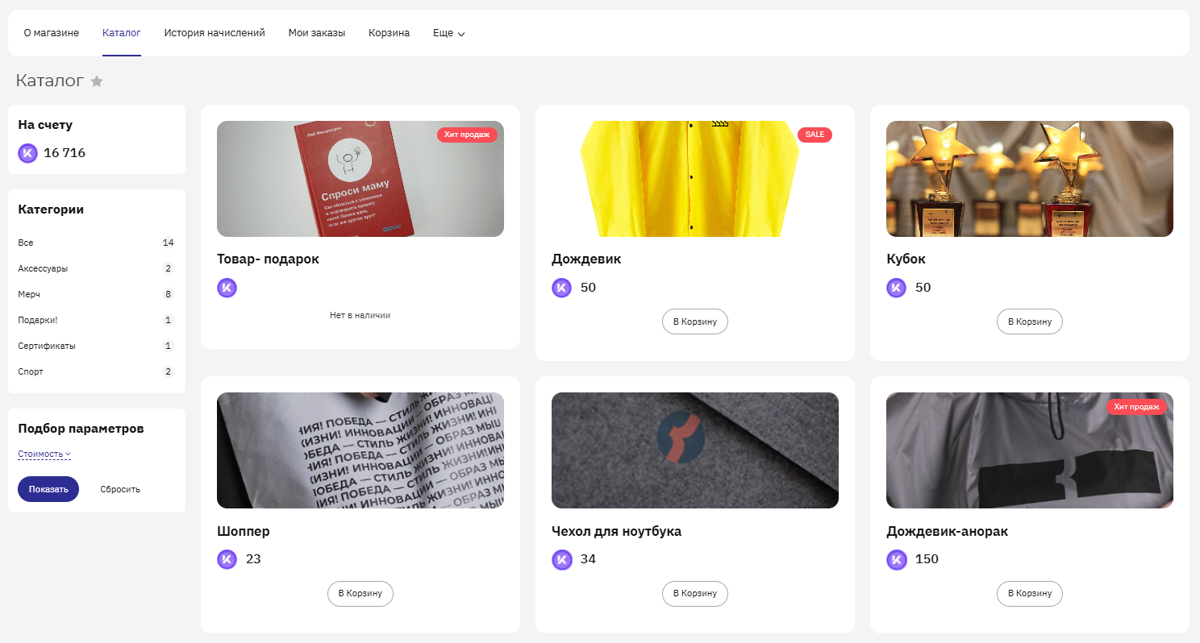Reset filters via Сбросить
Image resolution: width=1200 pixels, height=643 pixels.
coord(120,489)
